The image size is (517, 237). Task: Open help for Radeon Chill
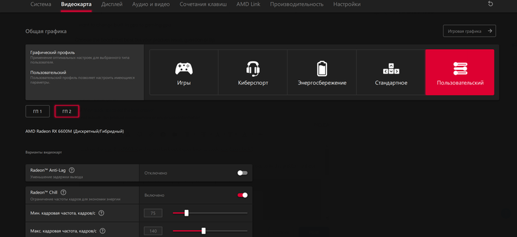pyautogui.click(x=63, y=192)
